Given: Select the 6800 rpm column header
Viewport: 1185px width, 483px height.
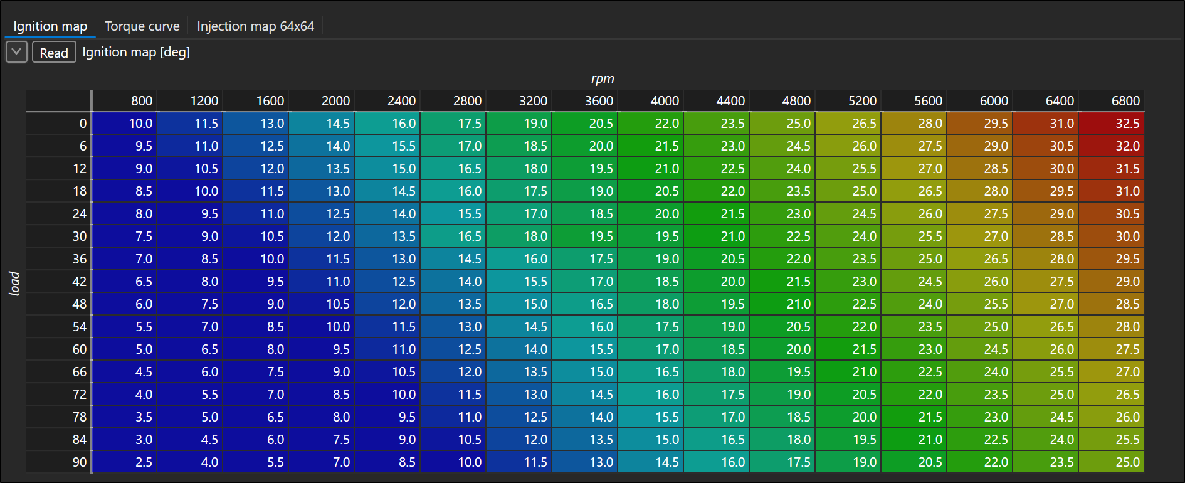Looking at the screenshot, I should (1112, 100).
